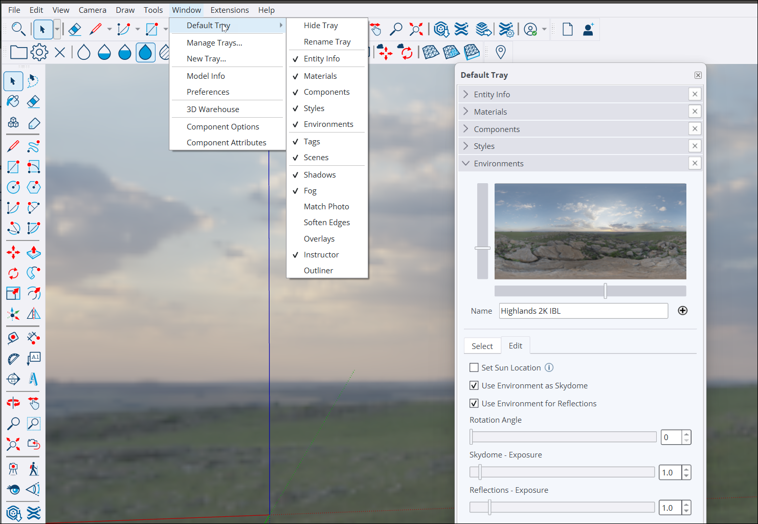This screenshot has width=758, height=524.
Task: Activate the Pan tool in the top toolbar
Action: pyautogui.click(x=376, y=29)
